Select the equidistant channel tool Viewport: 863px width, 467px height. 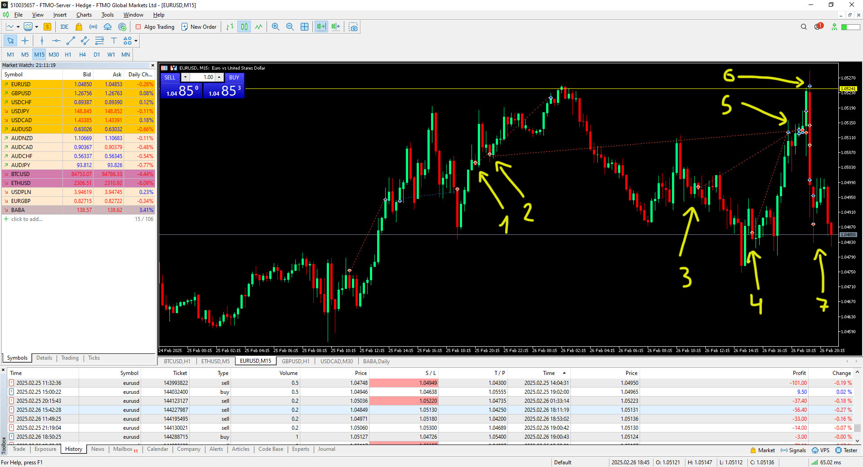tap(85, 41)
